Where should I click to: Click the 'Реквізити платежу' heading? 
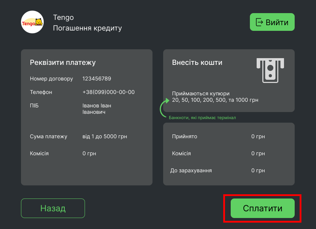[x=63, y=63]
